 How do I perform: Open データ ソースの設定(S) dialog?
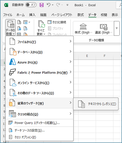point(39,130)
